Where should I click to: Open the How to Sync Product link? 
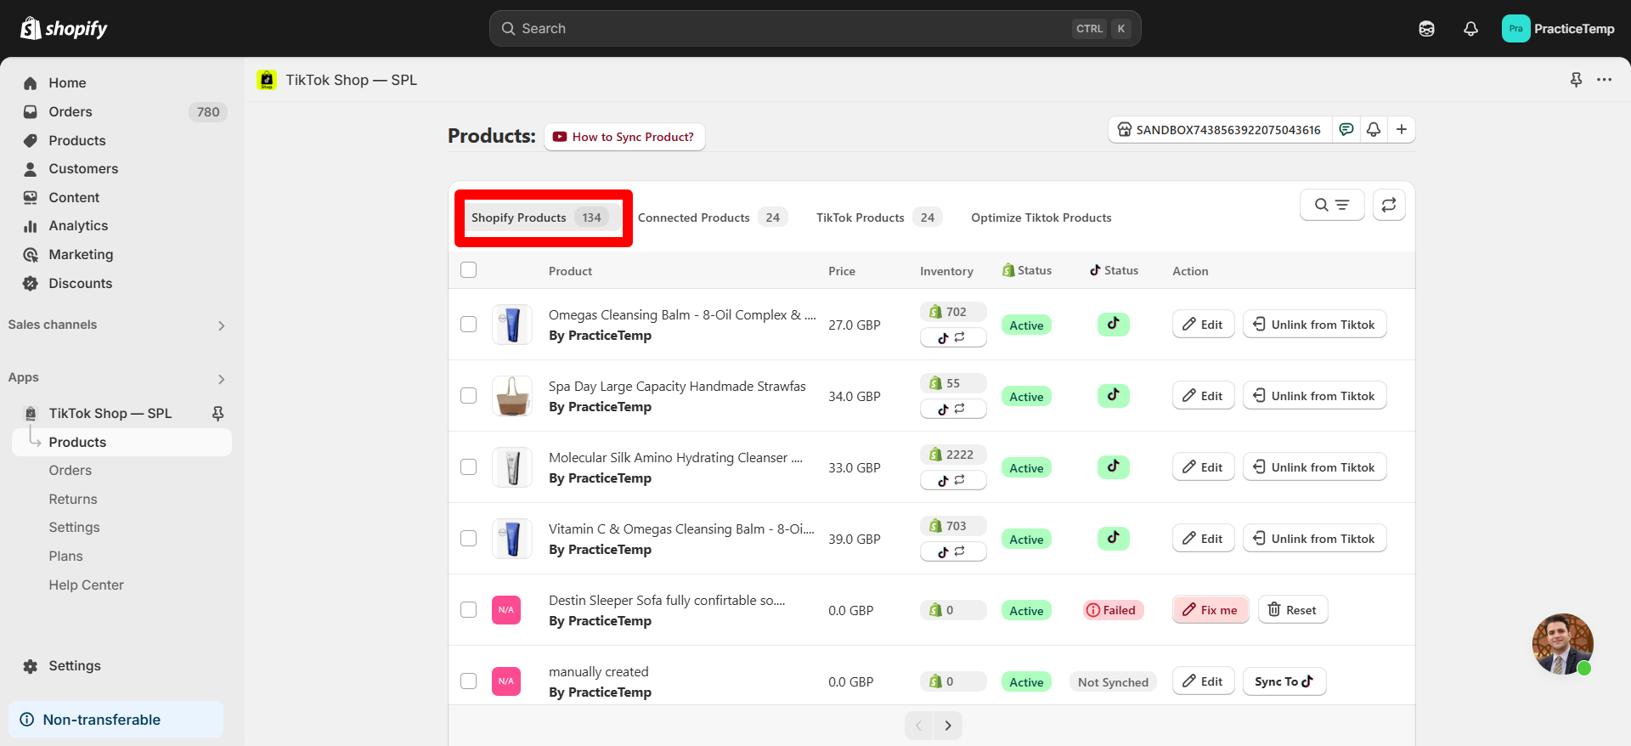(624, 137)
